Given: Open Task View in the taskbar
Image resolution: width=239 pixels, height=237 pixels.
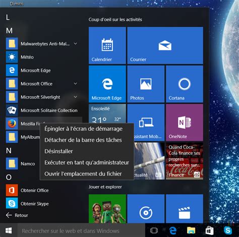Looking at the screenshot, I should pos(154,230).
